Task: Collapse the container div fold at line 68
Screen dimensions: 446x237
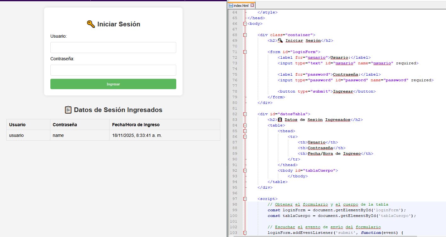Action: [x=245, y=35]
